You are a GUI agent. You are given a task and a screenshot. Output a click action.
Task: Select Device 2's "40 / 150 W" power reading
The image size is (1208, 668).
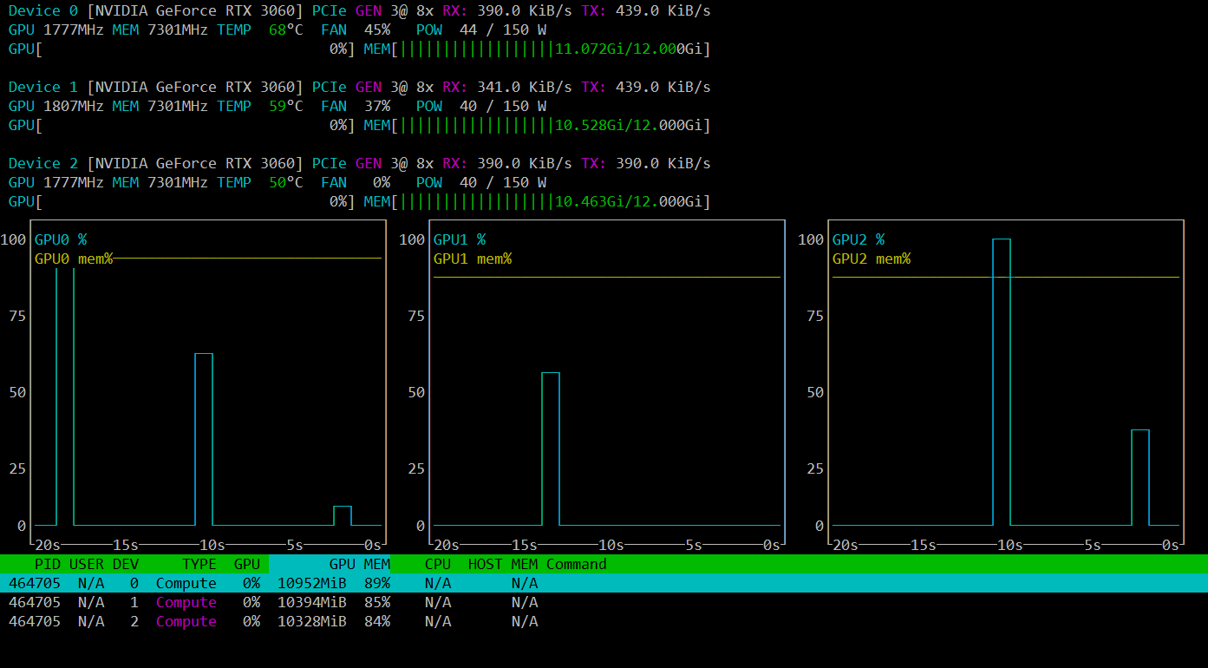coord(503,182)
